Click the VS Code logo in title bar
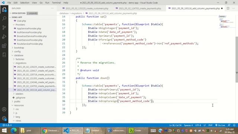Viewport: 238px width, 134px height. pos(3,3)
